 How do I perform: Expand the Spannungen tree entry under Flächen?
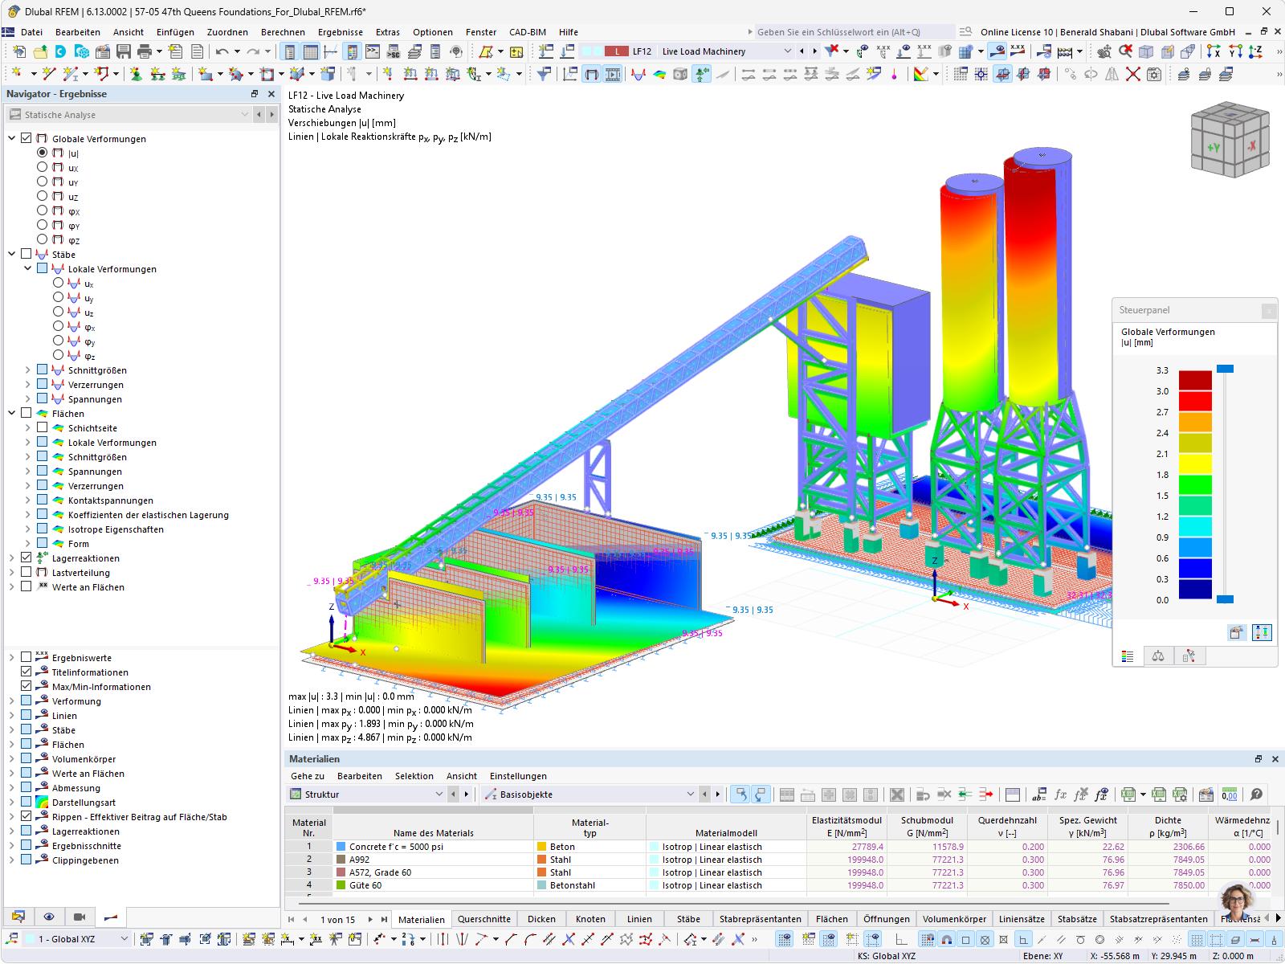[x=27, y=472]
